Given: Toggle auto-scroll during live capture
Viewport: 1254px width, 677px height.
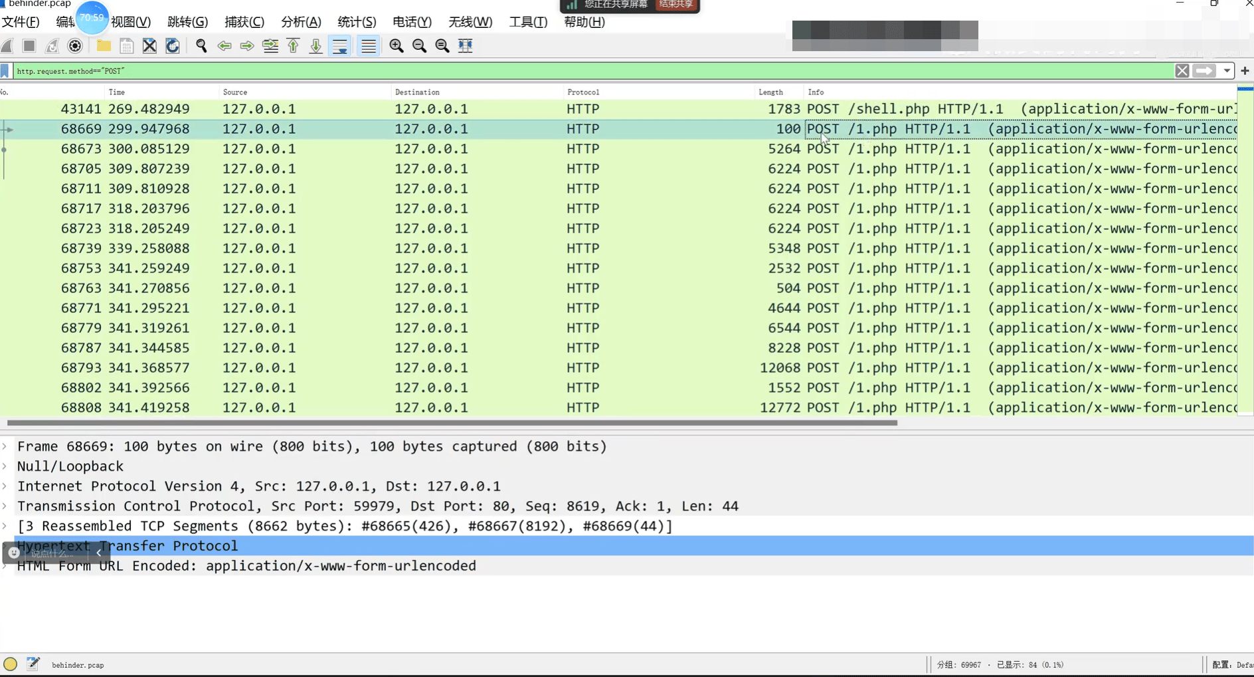Looking at the screenshot, I should (339, 46).
